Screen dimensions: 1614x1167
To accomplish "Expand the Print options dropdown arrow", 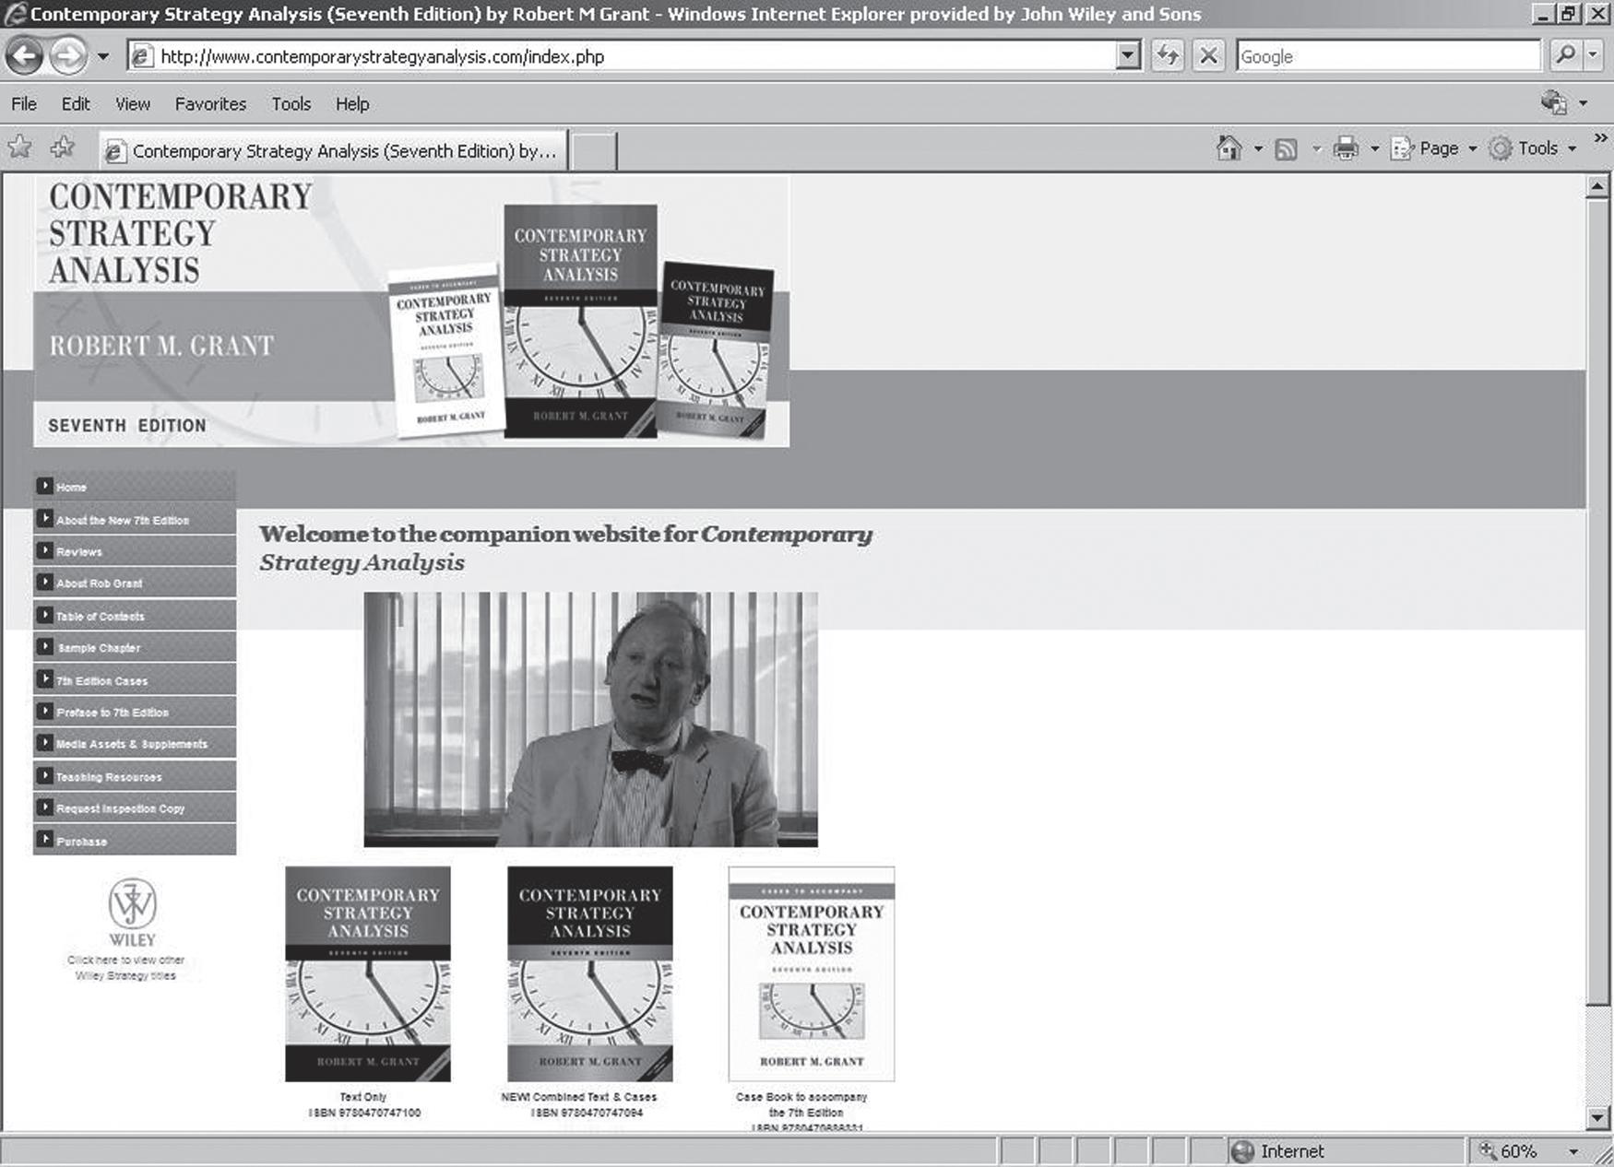I will point(1374,149).
